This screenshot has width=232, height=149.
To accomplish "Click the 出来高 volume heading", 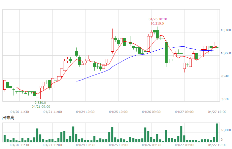I will click(x=8, y=118).
